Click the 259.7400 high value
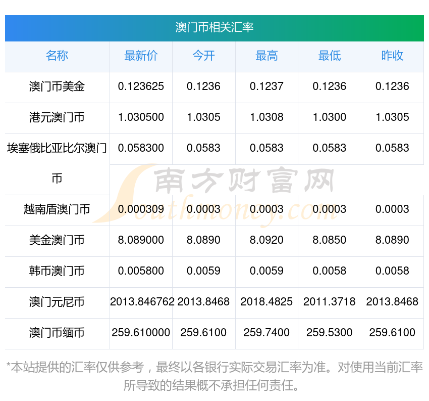The image size is (429, 401). point(266,332)
